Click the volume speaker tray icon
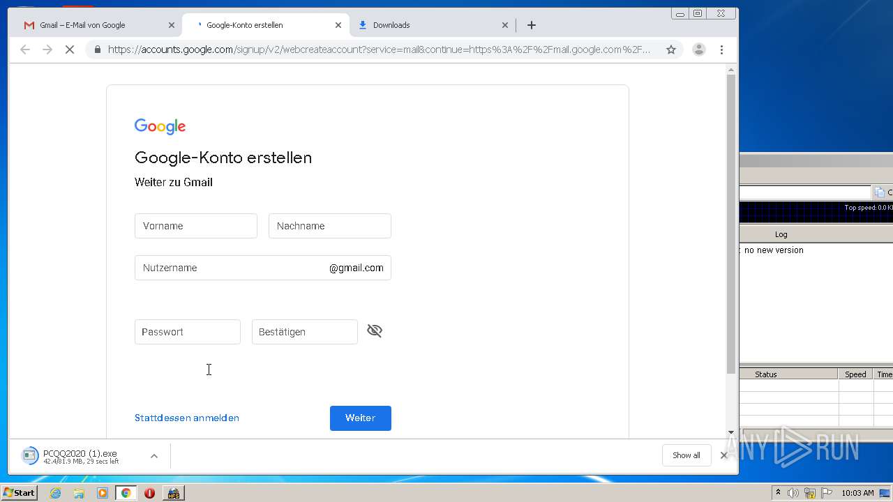This screenshot has height=502, width=893. 793,493
